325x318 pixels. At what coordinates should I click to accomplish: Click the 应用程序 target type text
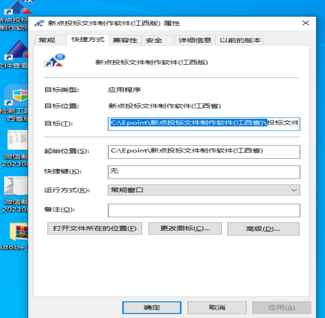[125, 90]
